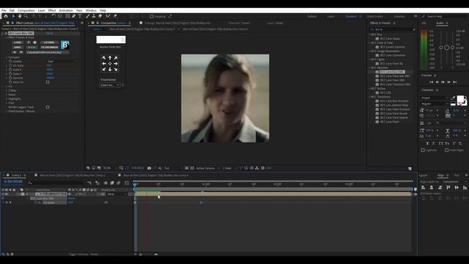Toggle the View Iris checkbox

pos(48,82)
